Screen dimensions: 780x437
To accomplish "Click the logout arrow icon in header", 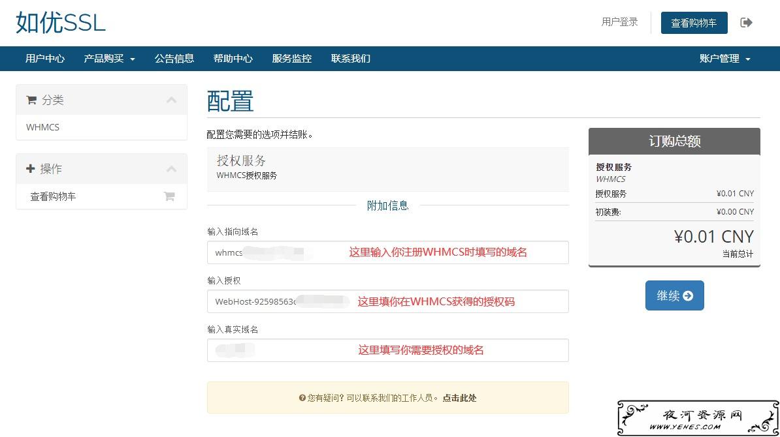I will point(746,22).
